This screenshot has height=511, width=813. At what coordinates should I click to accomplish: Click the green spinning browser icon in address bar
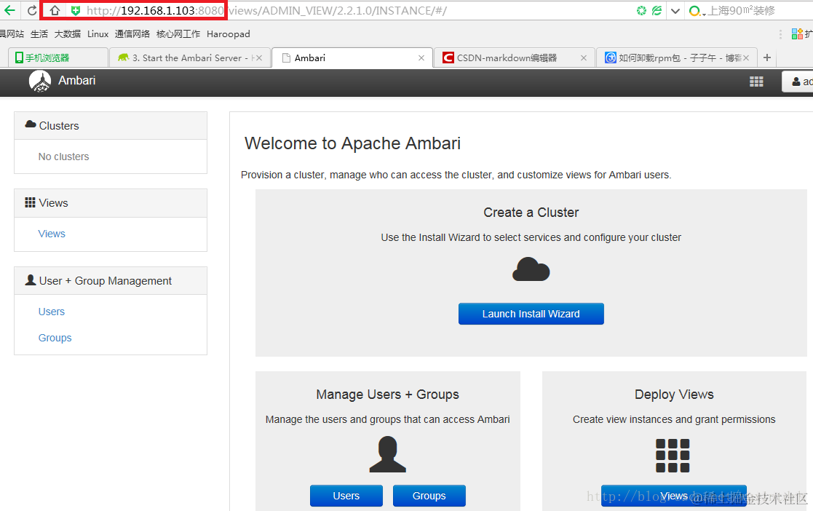pos(642,10)
